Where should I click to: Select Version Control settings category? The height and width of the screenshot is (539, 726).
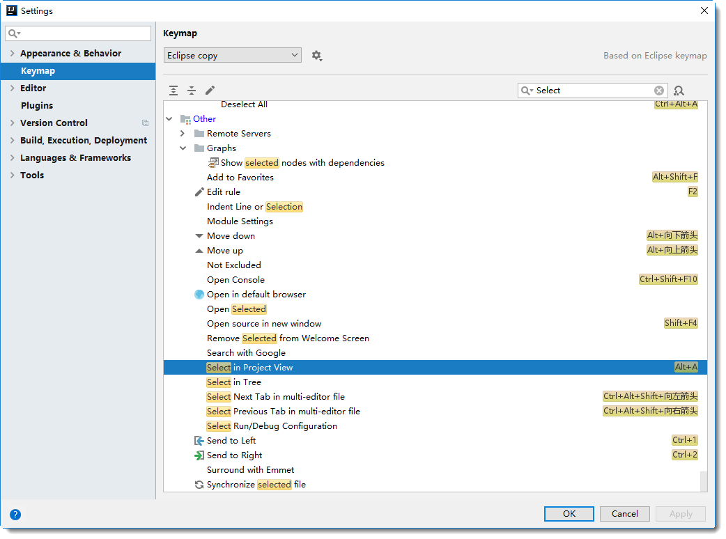pyautogui.click(x=54, y=123)
